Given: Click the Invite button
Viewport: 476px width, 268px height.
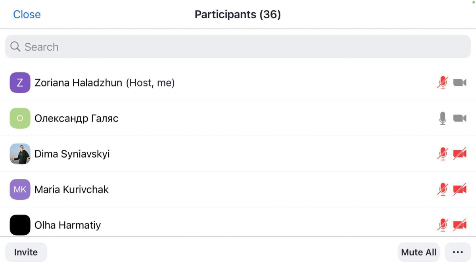Looking at the screenshot, I should 26,252.
